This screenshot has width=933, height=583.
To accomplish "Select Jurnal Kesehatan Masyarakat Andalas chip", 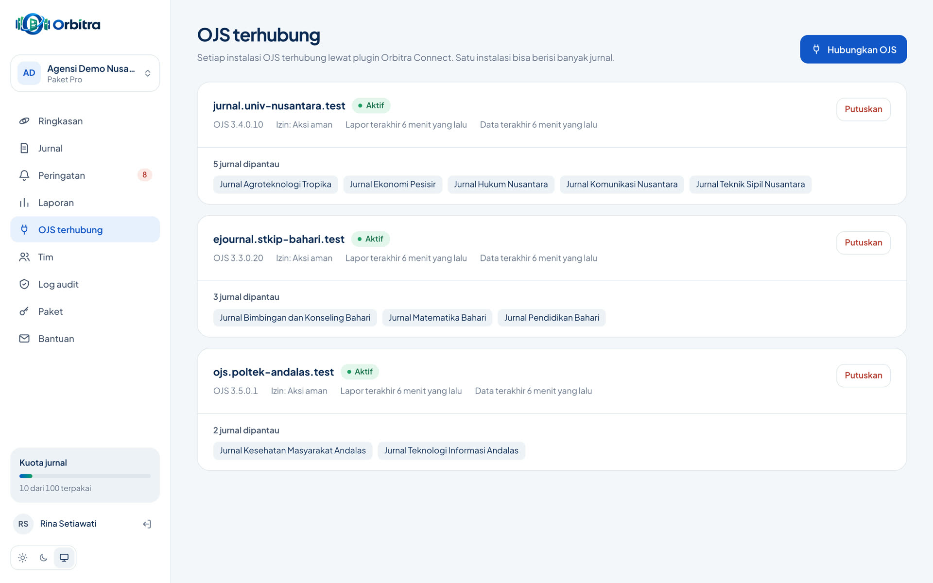I will 293,451.
